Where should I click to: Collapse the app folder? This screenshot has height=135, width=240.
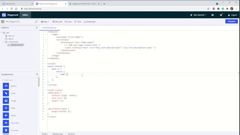pos(1,33)
